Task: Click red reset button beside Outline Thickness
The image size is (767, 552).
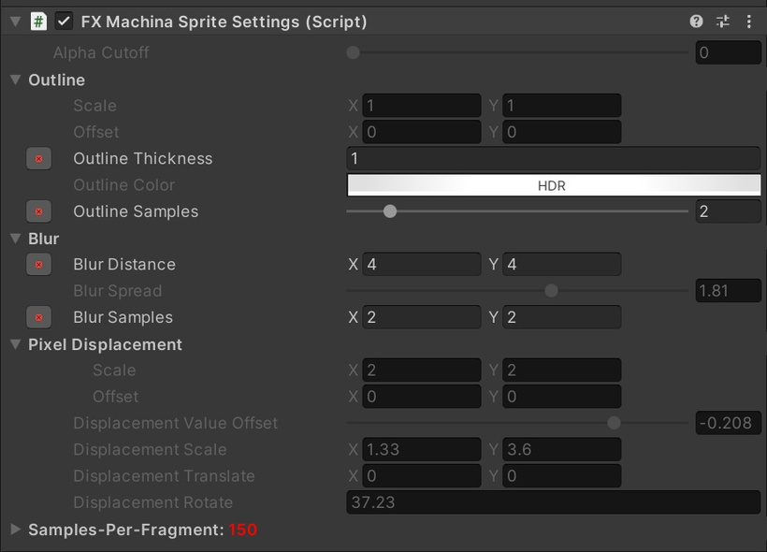Action: tap(38, 158)
